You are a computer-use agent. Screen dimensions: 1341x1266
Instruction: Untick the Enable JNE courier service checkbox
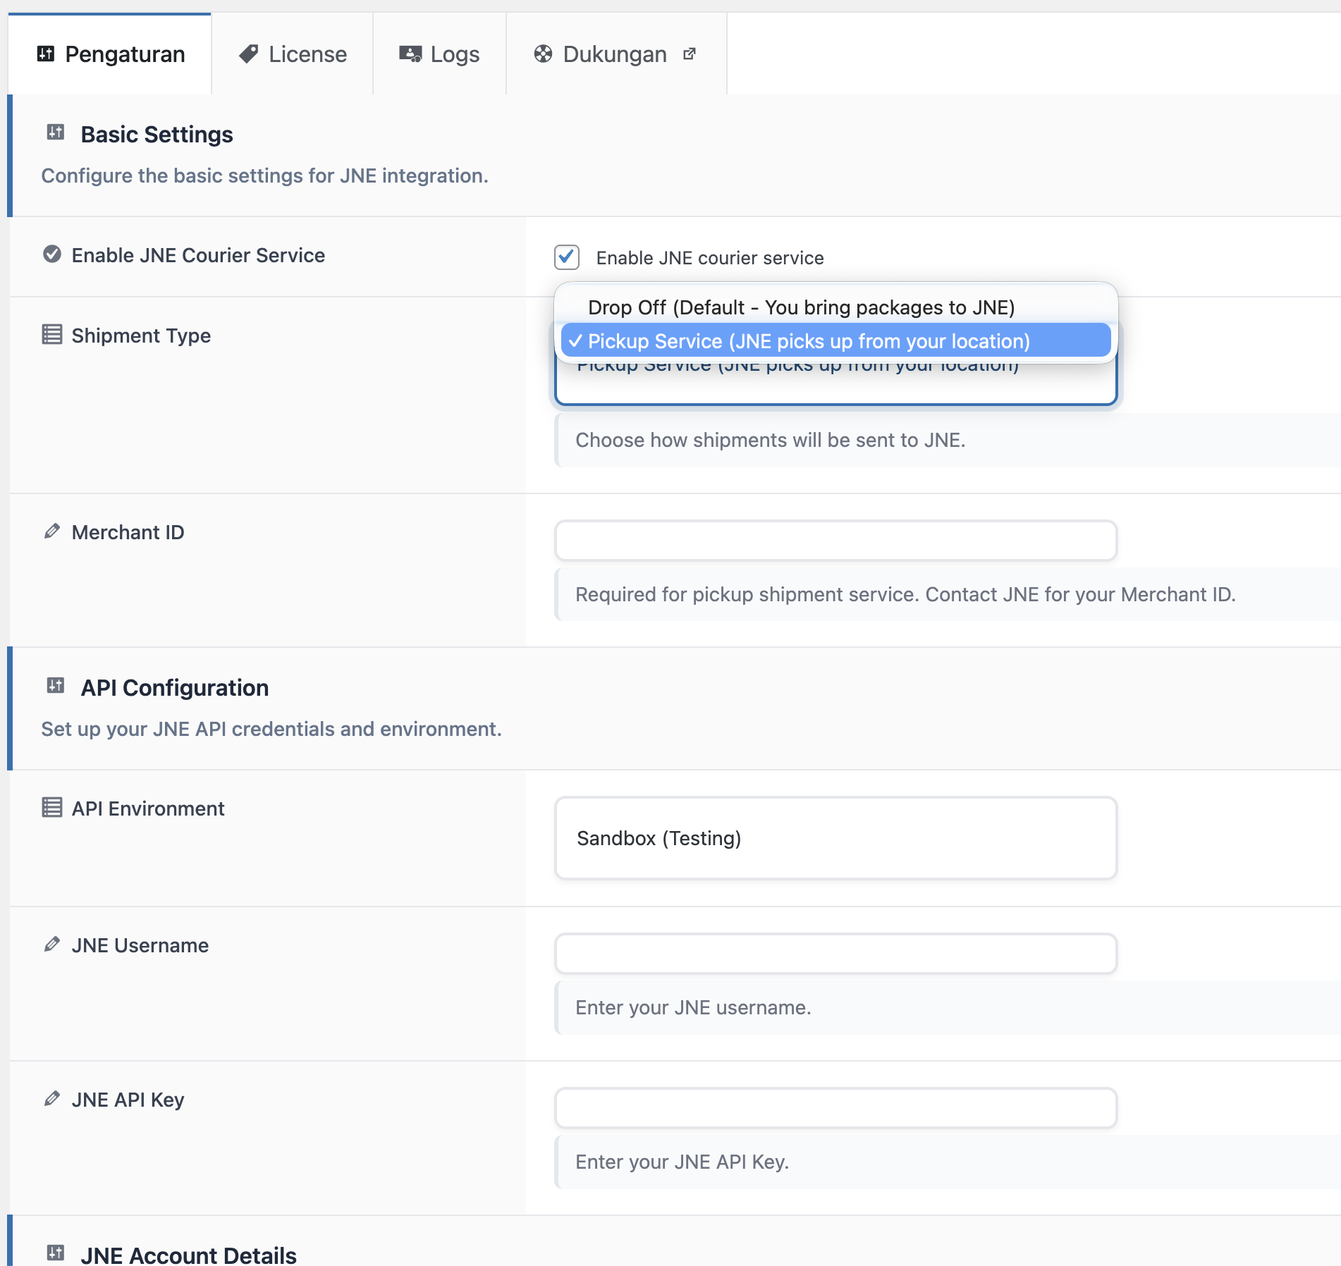[567, 257]
